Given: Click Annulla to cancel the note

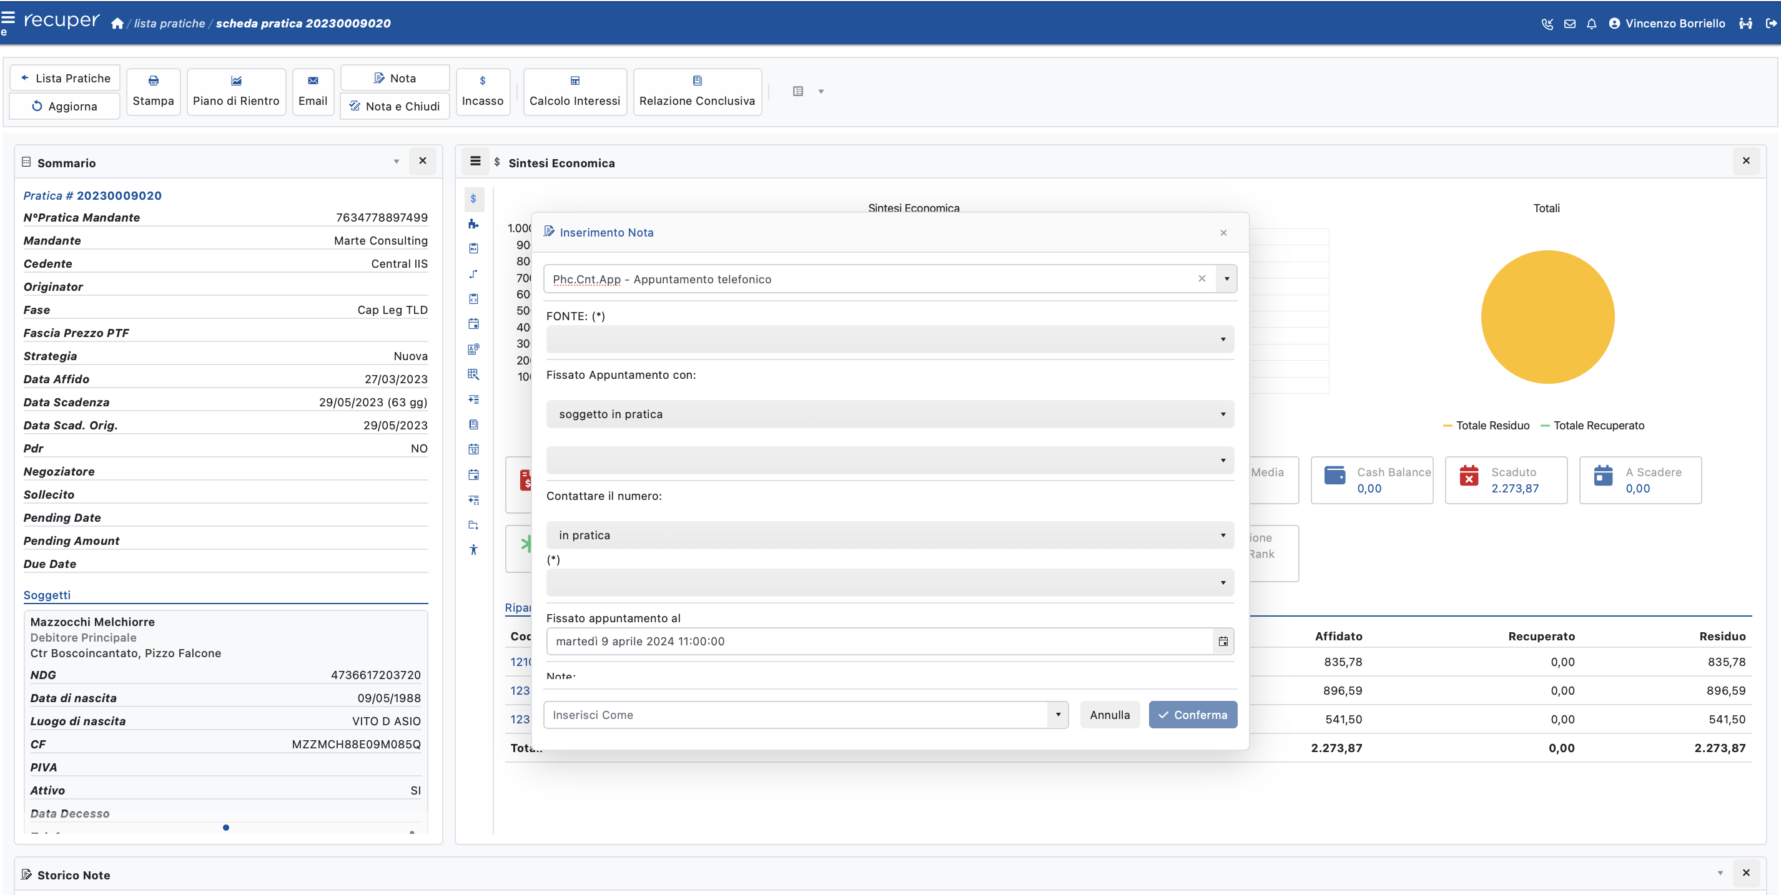Looking at the screenshot, I should [x=1110, y=715].
